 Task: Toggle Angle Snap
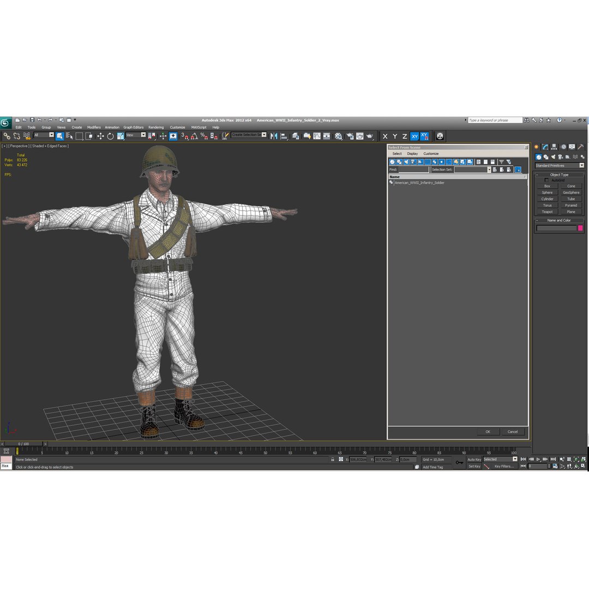coord(194,136)
